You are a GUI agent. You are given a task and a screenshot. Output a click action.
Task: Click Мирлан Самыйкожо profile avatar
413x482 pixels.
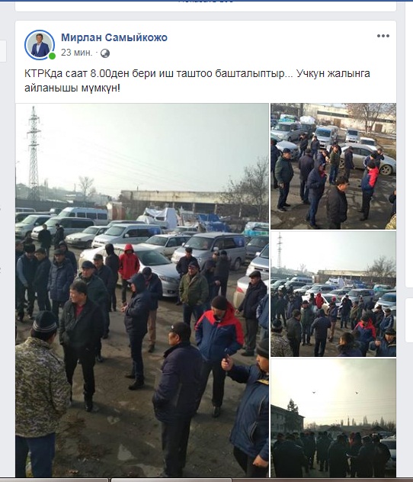point(40,45)
